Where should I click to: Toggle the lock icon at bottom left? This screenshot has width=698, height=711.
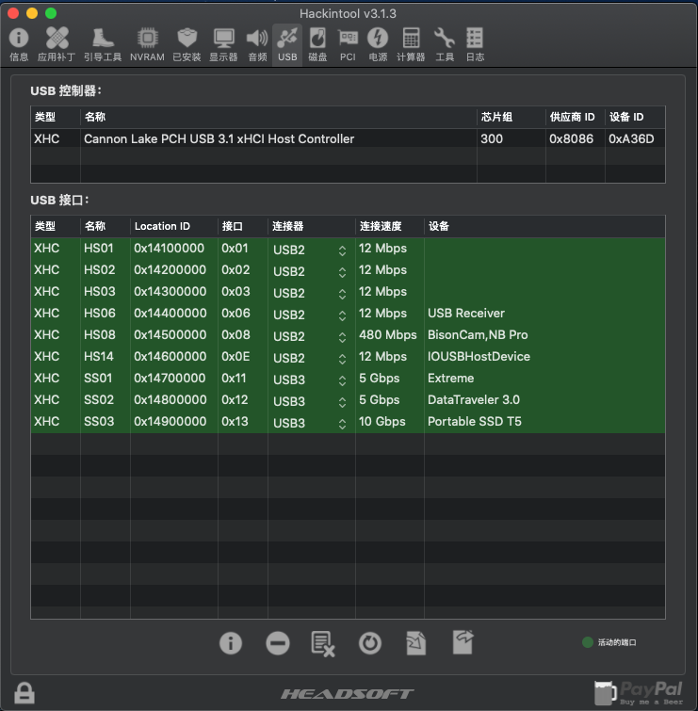[24, 693]
